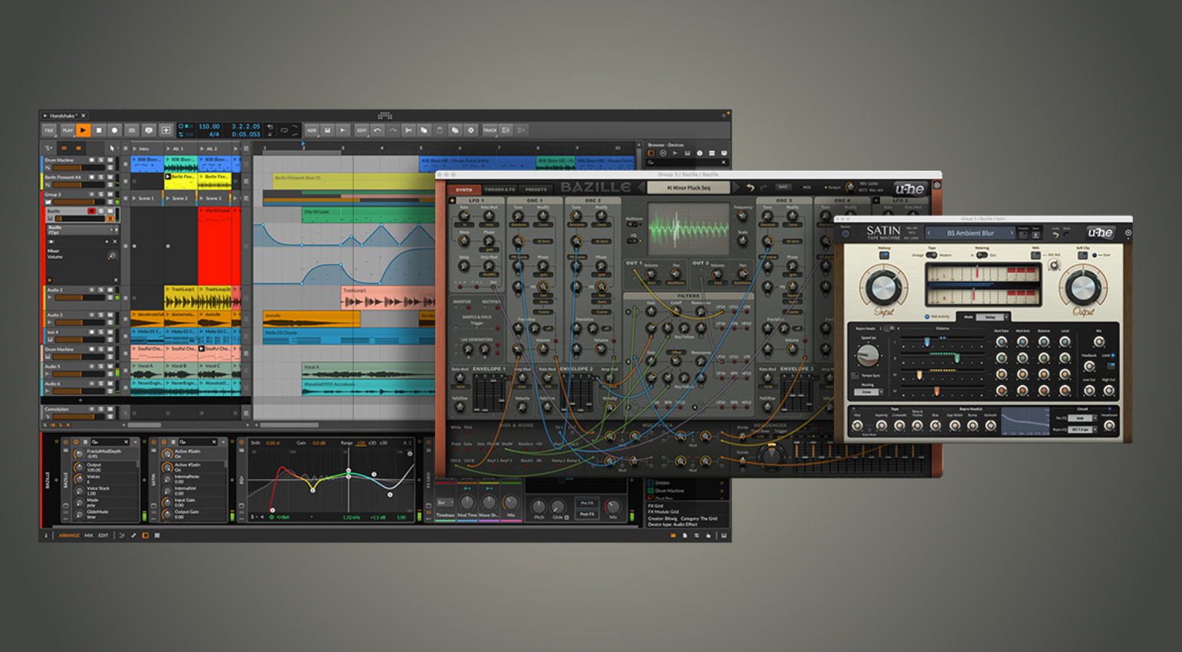
Task: Click the Pre FX button
Action: (x=587, y=503)
